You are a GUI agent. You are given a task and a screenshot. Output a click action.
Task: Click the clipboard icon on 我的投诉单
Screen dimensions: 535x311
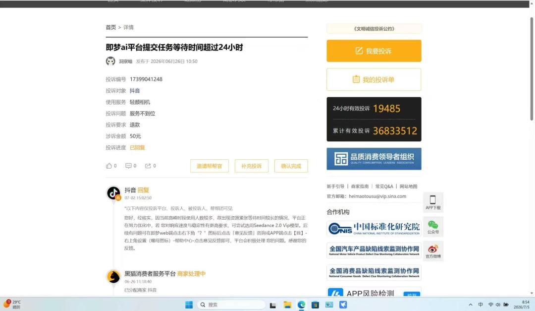tap(356, 79)
